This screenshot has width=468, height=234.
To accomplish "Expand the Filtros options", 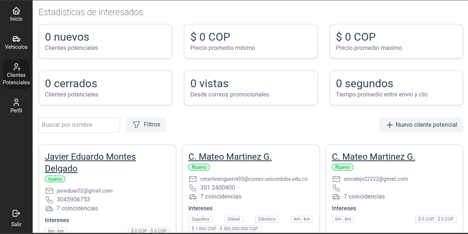I will click(x=146, y=125).
